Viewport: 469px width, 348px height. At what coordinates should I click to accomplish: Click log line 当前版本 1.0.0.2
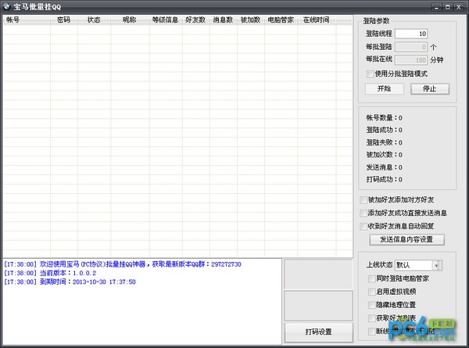(50, 273)
